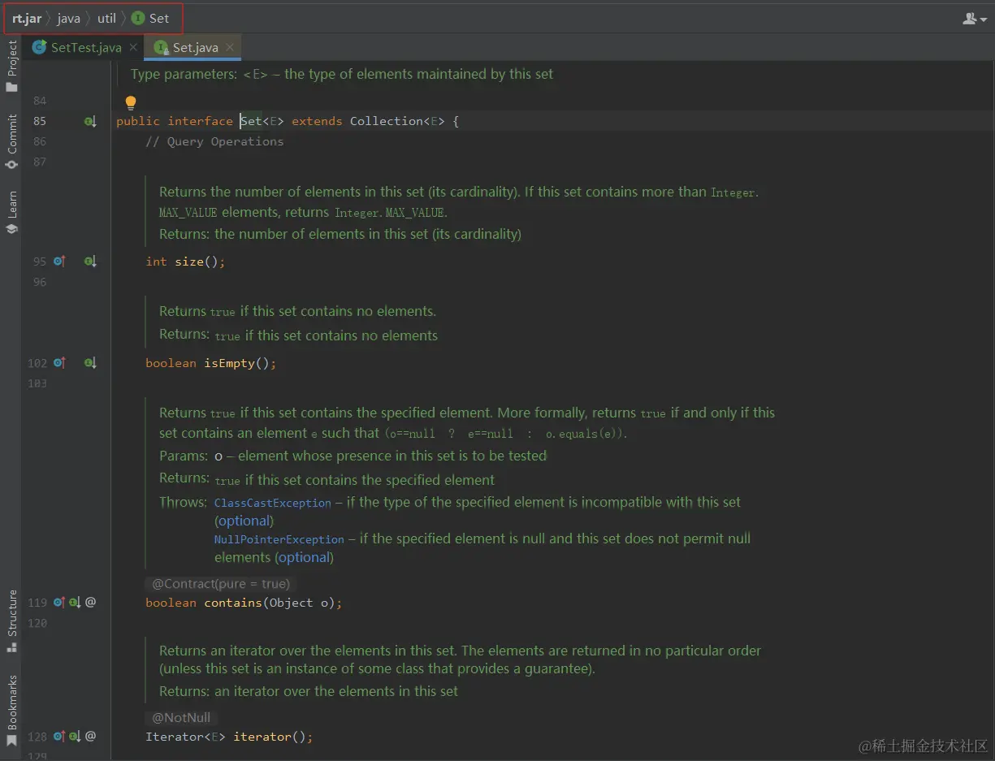Click line number 119 in the gutter
The height and width of the screenshot is (761, 995).
(37, 603)
